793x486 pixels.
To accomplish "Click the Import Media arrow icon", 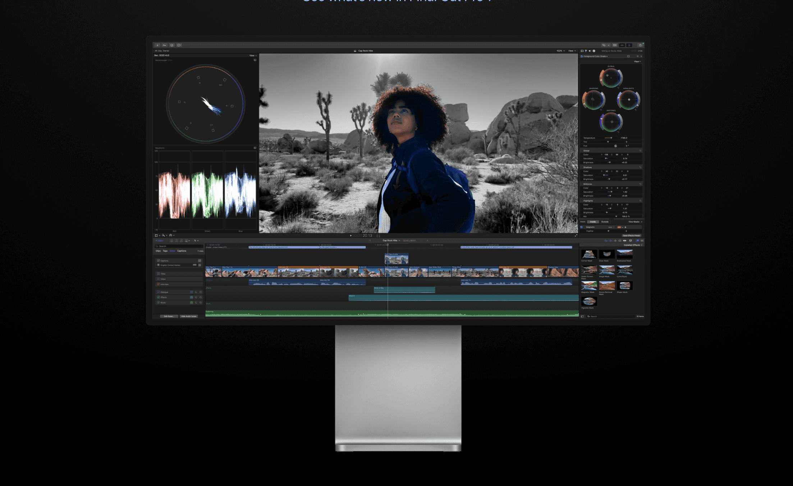I will 157,45.
